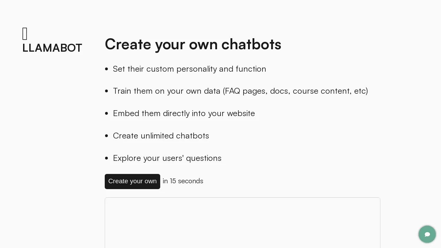
Task: Click the bullet dot beside 'Train them'
Action: tap(106, 91)
